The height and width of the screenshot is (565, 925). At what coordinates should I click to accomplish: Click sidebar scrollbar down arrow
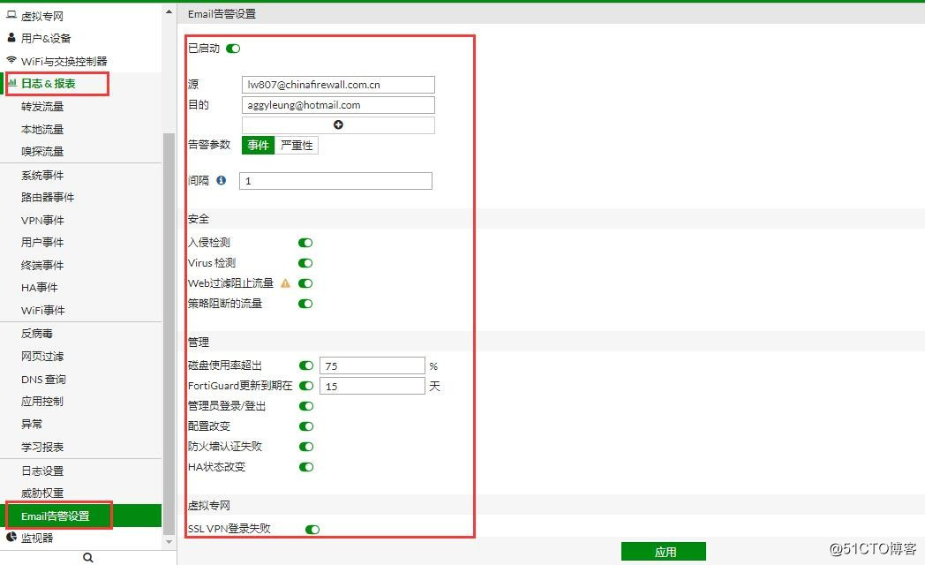click(x=169, y=541)
